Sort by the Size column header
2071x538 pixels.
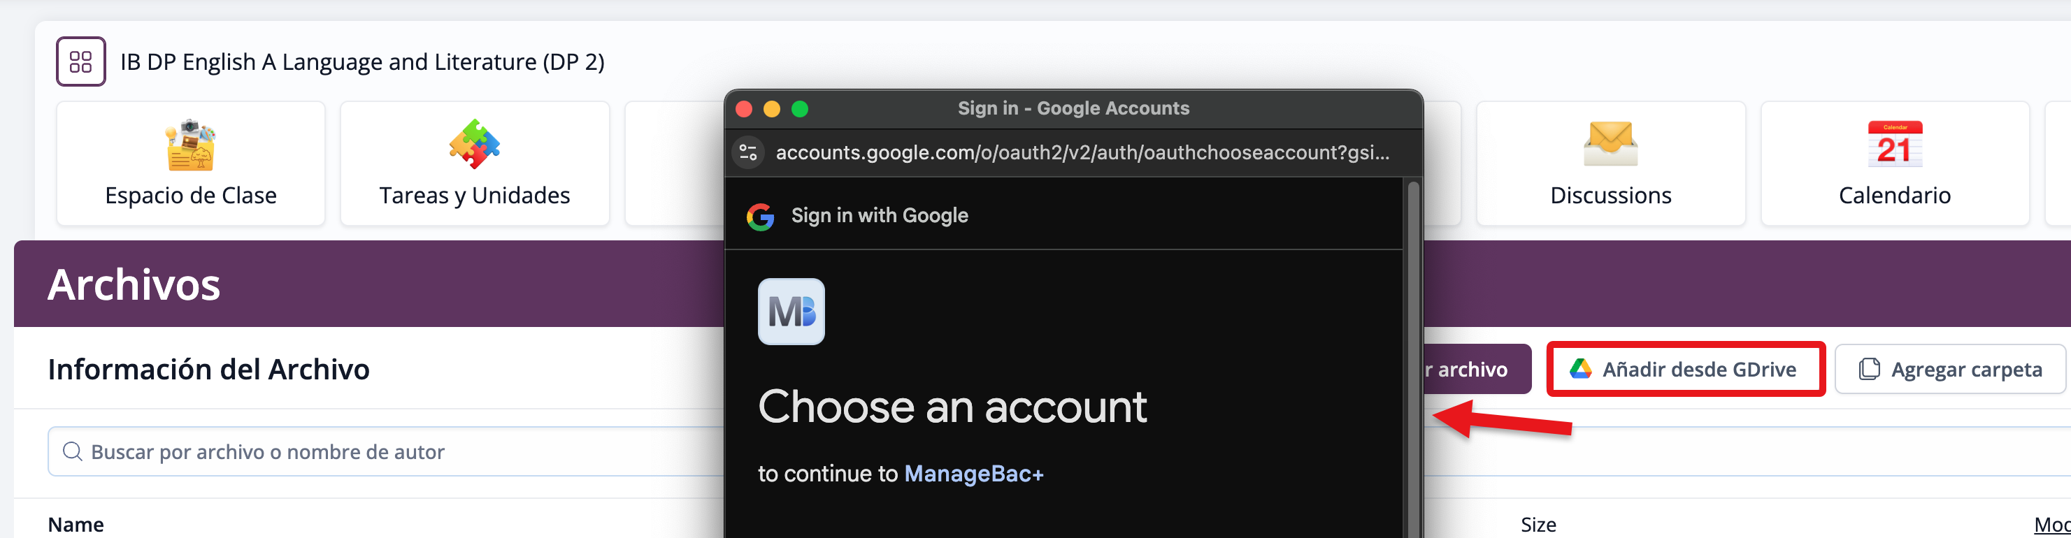tap(1538, 524)
